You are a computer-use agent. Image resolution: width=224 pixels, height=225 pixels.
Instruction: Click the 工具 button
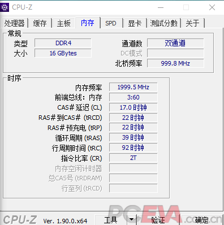(x=111, y=220)
